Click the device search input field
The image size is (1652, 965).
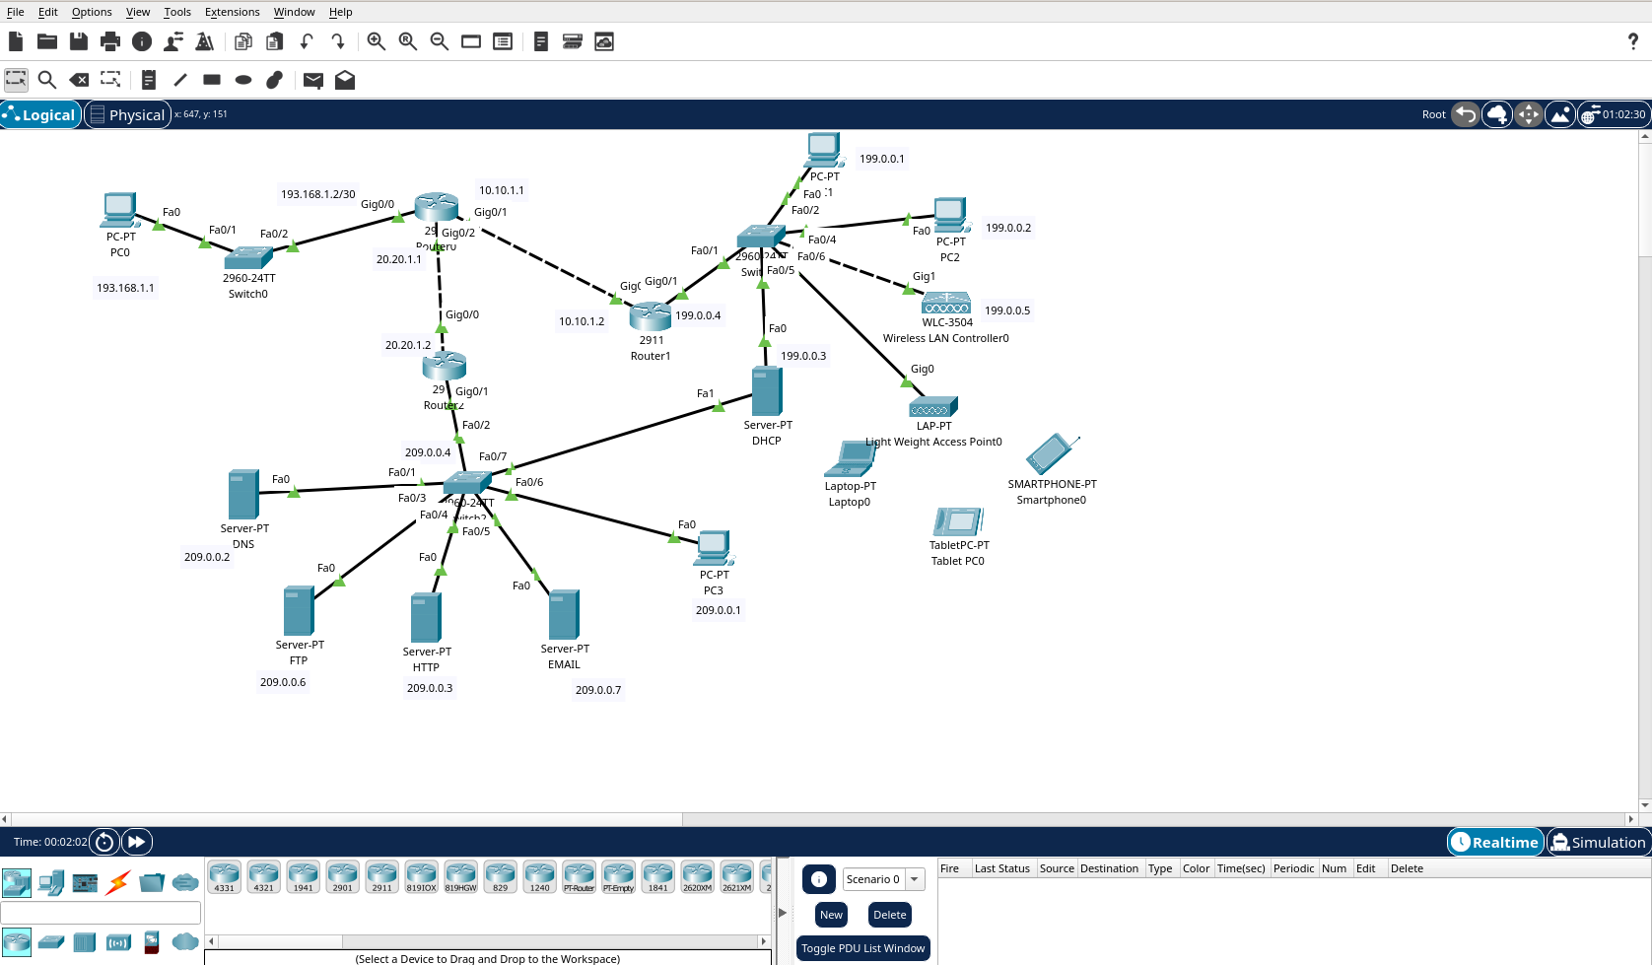click(101, 913)
